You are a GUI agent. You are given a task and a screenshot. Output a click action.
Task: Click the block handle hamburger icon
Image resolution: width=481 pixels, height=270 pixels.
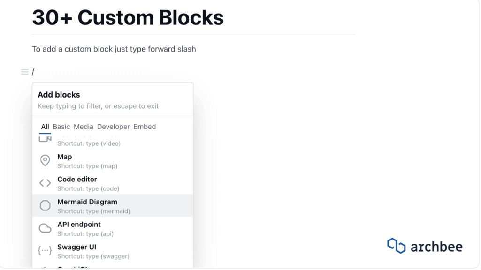coord(24,71)
